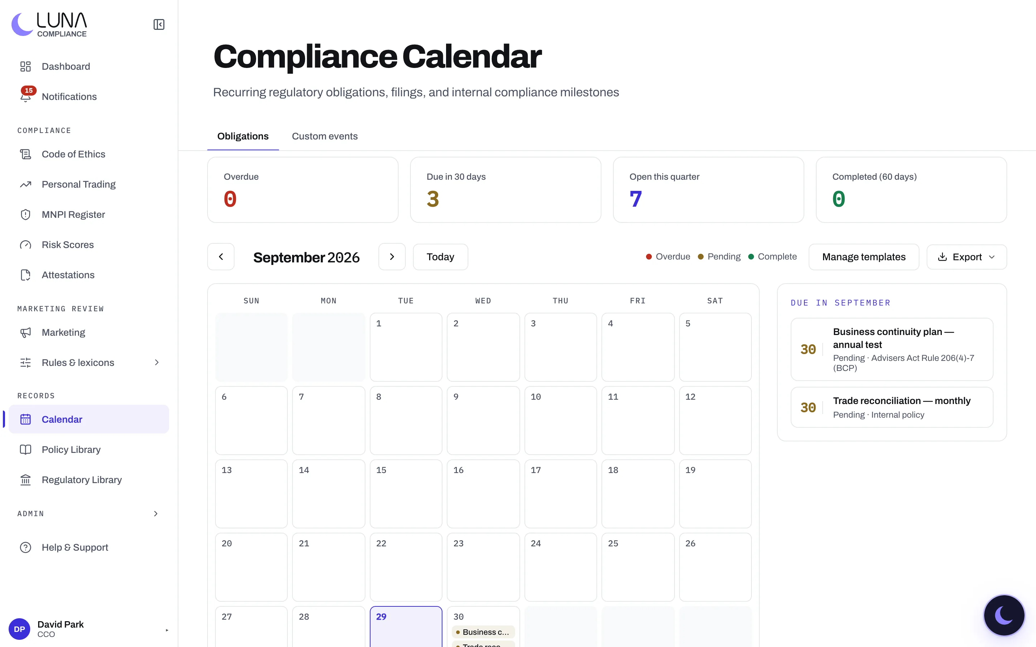Switch to Obligations tab
1036x647 pixels.
[x=243, y=136]
